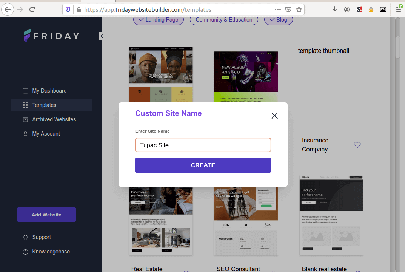Screen dimensions: 405x272
Task: Favorite the Real Estate template
Action: click(186, 270)
